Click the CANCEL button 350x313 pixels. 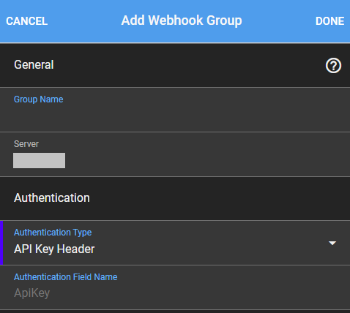26,21
